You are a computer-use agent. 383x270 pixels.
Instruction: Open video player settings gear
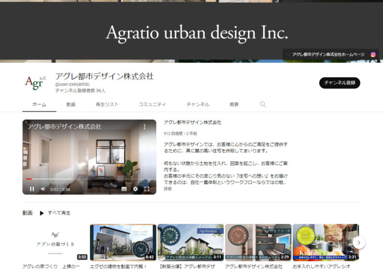click(x=136, y=189)
